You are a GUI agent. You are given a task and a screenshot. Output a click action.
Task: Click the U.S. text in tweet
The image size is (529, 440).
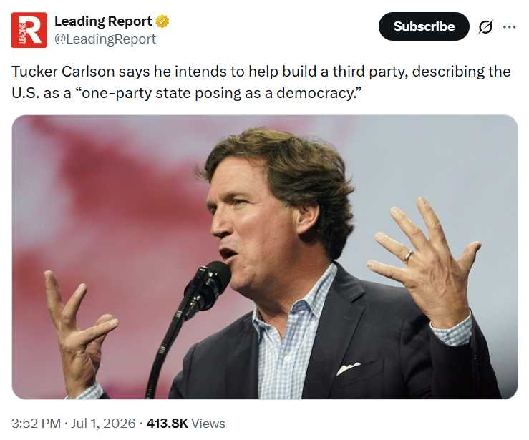pos(26,93)
